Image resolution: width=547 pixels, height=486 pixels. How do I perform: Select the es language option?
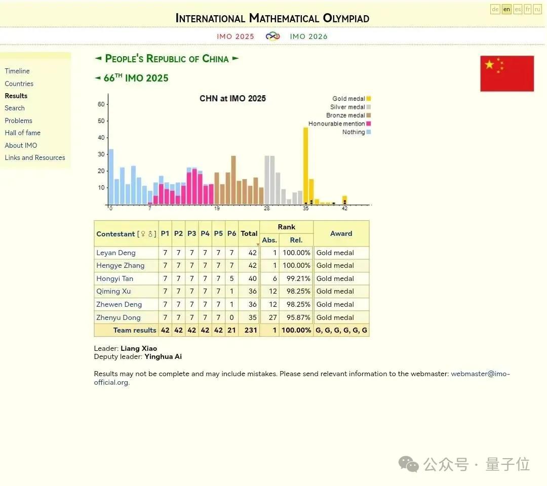point(517,9)
